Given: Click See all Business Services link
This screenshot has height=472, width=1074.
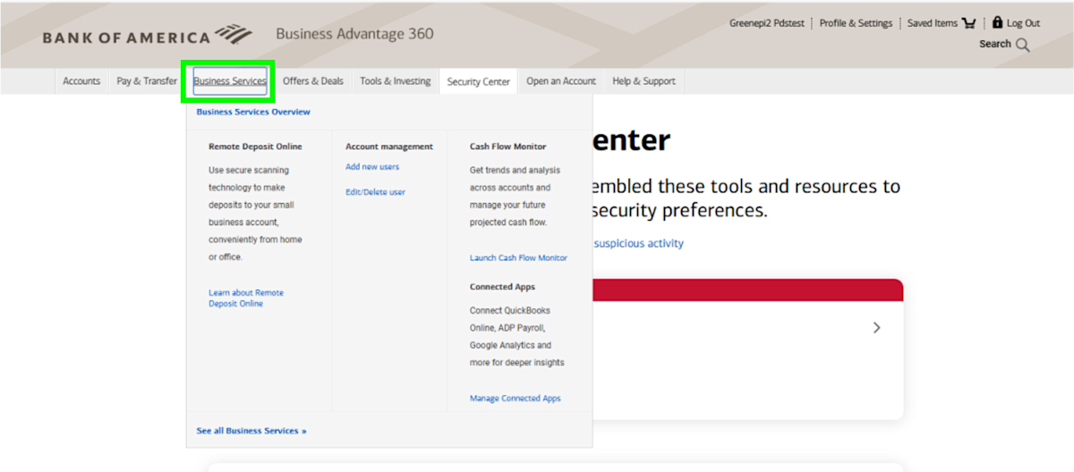Looking at the screenshot, I should coord(251,431).
